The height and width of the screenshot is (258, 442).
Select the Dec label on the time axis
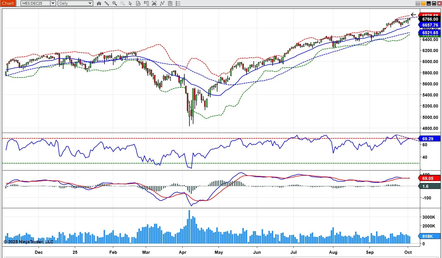[x=39, y=252]
